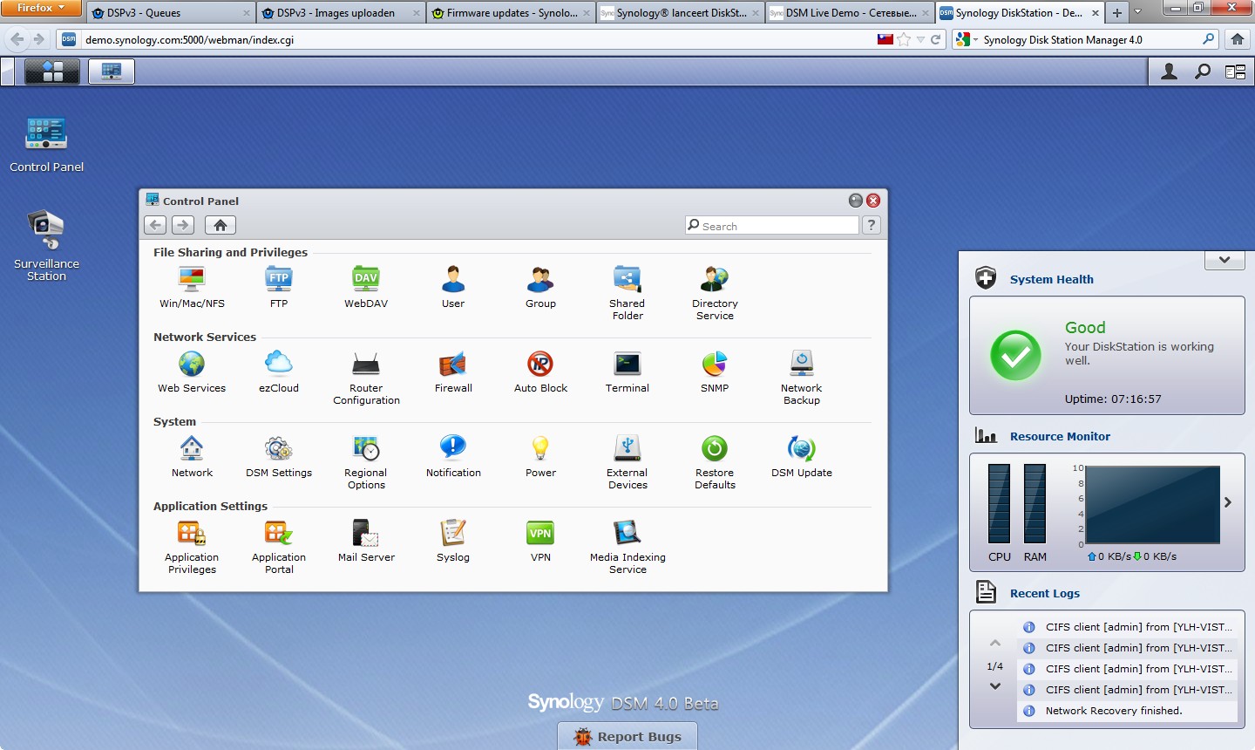The width and height of the screenshot is (1255, 750).
Task: Show next Resource Monitor graph
Action: click(x=1228, y=502)
